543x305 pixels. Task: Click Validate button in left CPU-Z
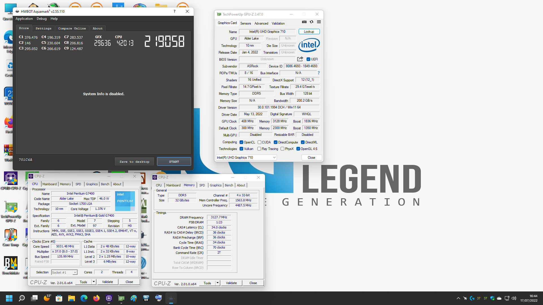coord(107,282)
